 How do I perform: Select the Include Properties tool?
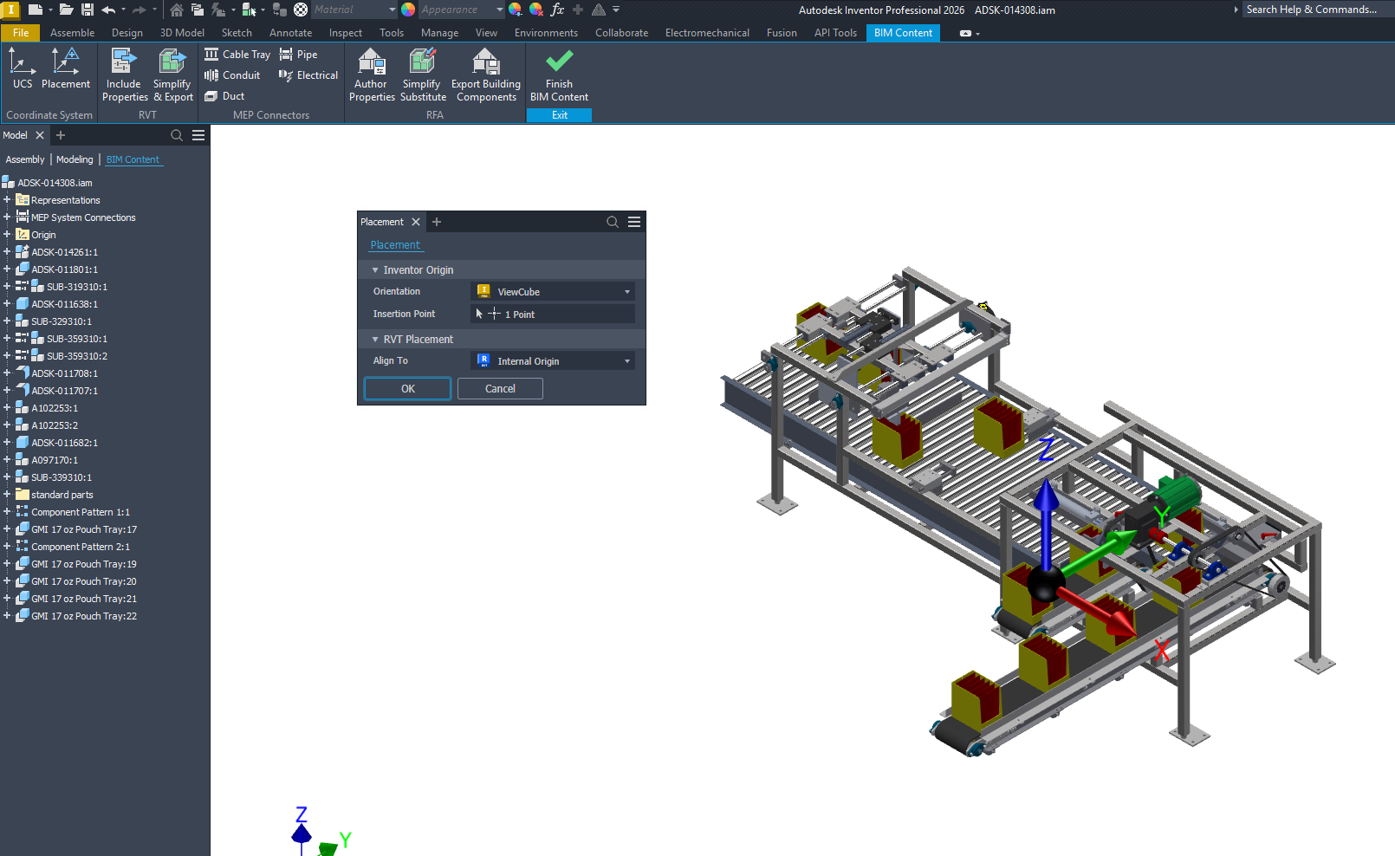125,75
